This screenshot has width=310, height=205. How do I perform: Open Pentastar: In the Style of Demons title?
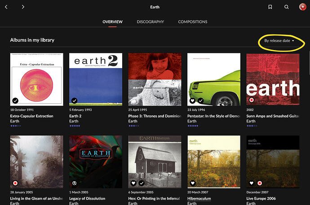tap(214, 116)
